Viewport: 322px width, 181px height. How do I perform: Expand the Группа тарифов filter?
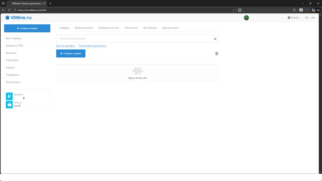click(x=65, y=46)
